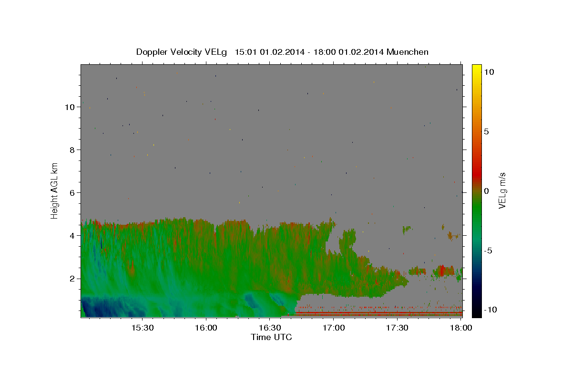This screenshot has width=572, height=381.
Task: Click the height tick label 10 on the y-axis
Action: coord(70,107)
